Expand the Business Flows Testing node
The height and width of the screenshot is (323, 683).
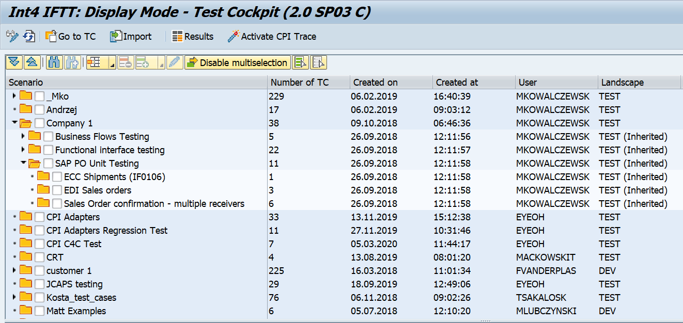pos(23,136)
